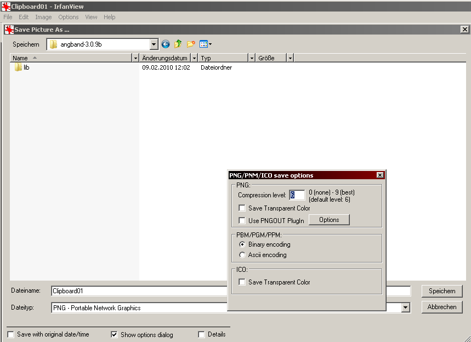This screenshot has height=342, width=471.
Task: Toggle the Details checkbox
Action: [201, 334]
